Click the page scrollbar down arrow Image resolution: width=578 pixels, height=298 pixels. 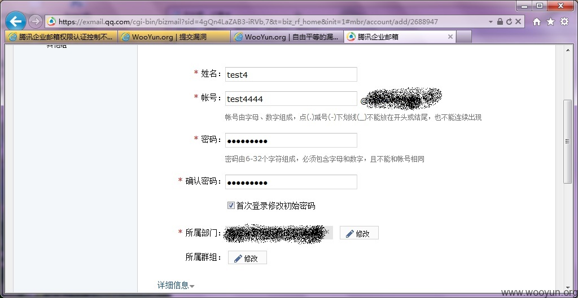pyautogui.click(x=568, y=288)
